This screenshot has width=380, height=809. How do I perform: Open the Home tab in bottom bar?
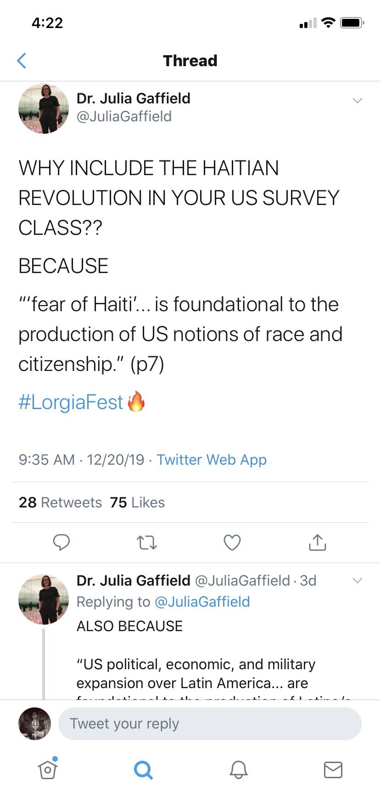tap(48, 769)
